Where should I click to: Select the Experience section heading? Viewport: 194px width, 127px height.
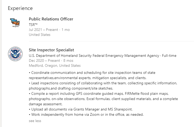click(x=20, y=8)
